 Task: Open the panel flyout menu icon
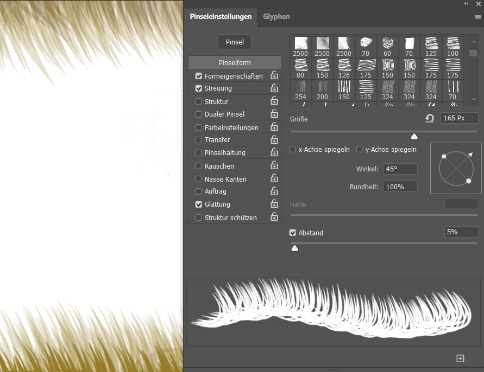(x=478, y=17)
